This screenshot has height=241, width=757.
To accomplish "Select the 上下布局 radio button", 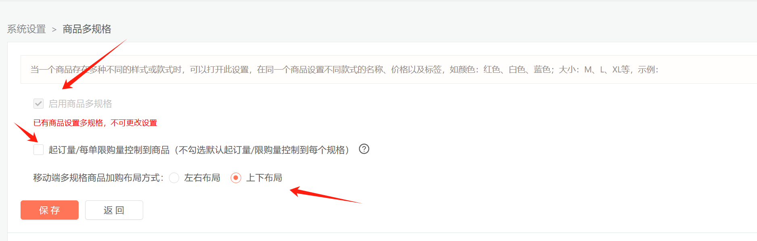I will (x=236, y=178).
